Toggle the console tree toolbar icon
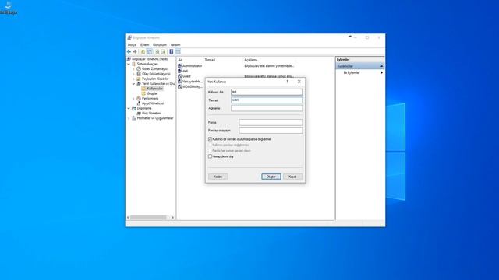 tap(149, 51)
